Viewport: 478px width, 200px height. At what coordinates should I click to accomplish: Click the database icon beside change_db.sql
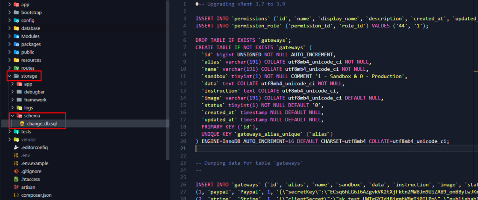(x=22, y=123)
